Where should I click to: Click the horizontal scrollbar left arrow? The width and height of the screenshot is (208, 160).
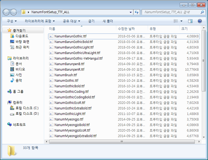coord(46,142)
